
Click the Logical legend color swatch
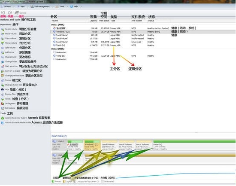click(64, 181)
